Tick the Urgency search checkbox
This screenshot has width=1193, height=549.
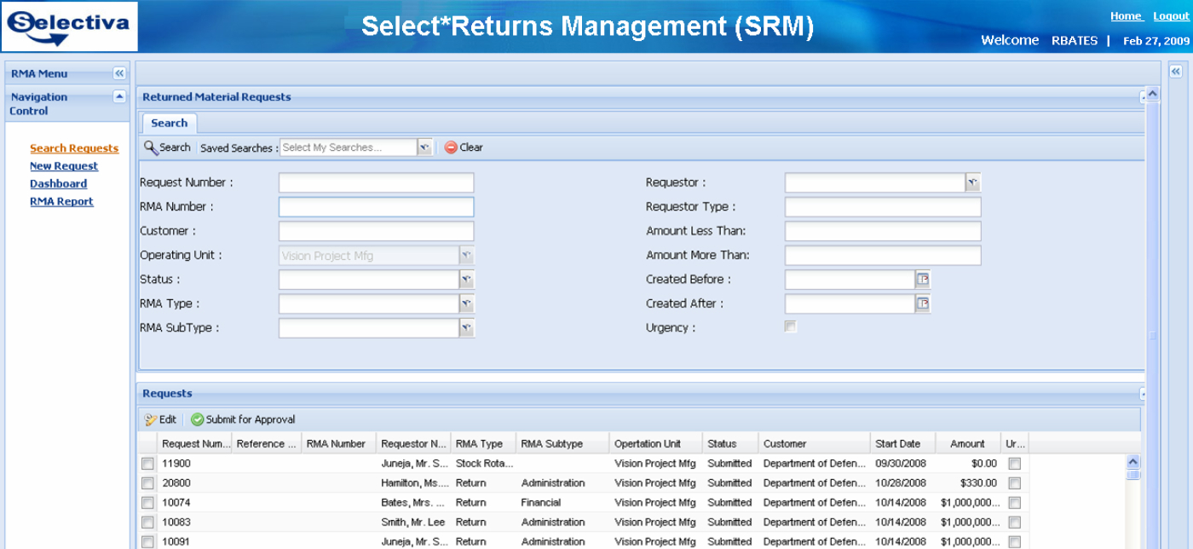[x=791, y=327]
